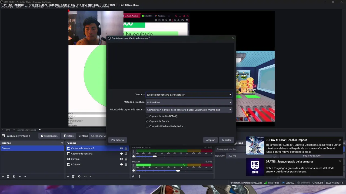Open the Editar menu
The image size is (346, 194).
[19, 6]
